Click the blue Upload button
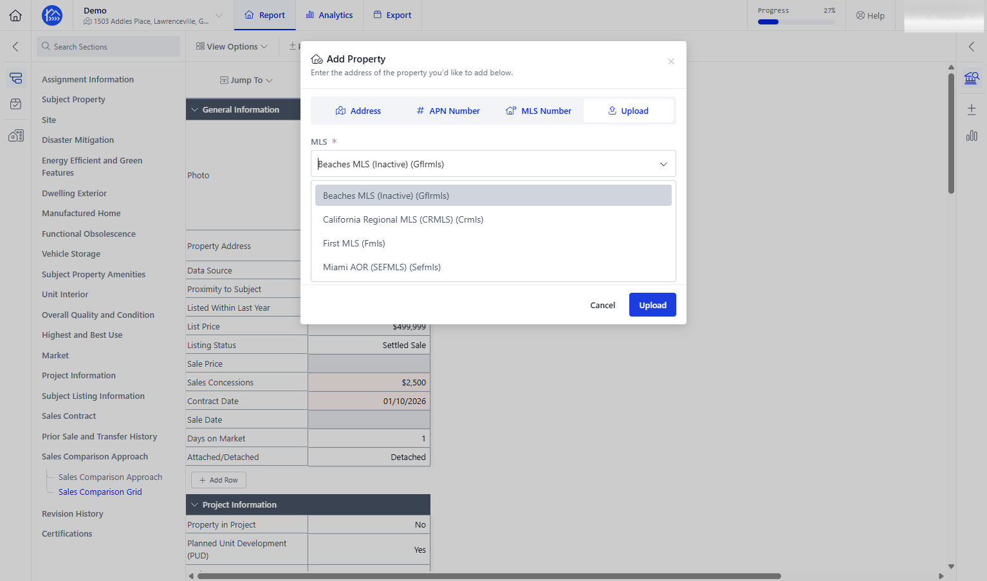 coord(652,305)
